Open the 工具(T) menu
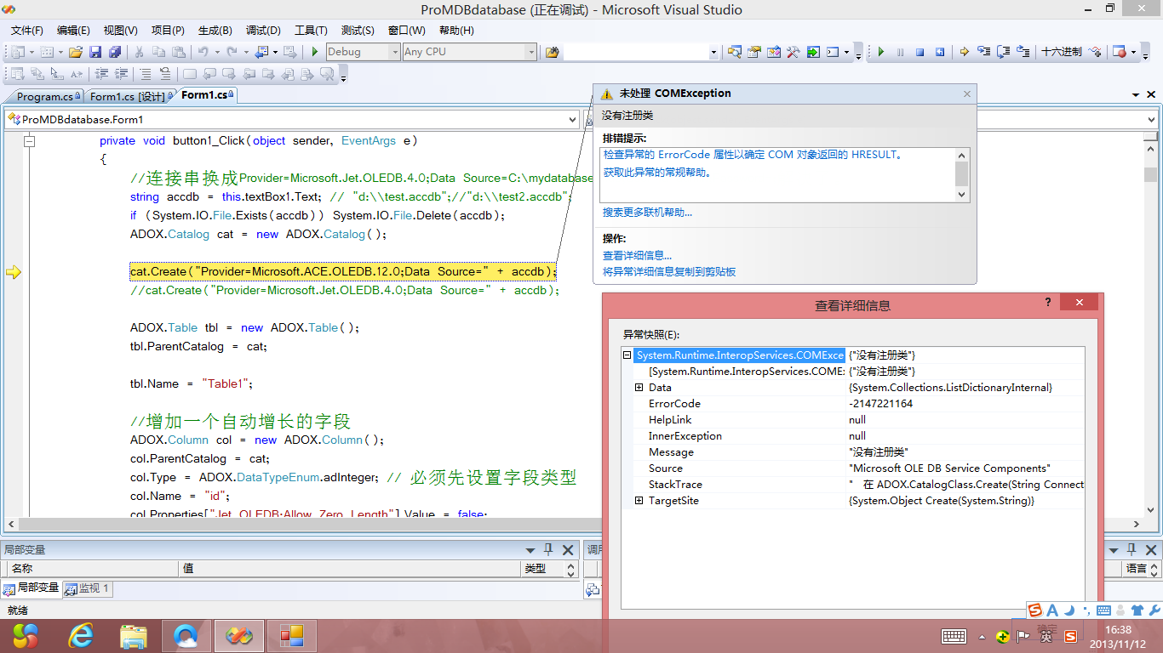Screen dimensions: 1163x653 [x=311, y=31]
